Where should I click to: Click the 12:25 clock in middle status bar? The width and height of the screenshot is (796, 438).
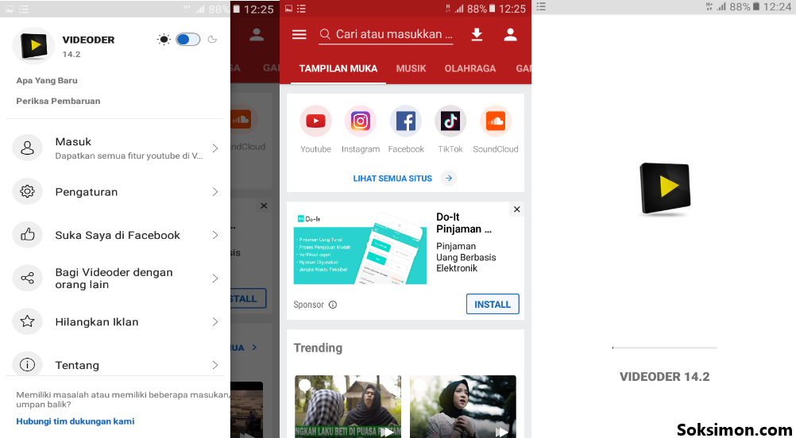512,10
